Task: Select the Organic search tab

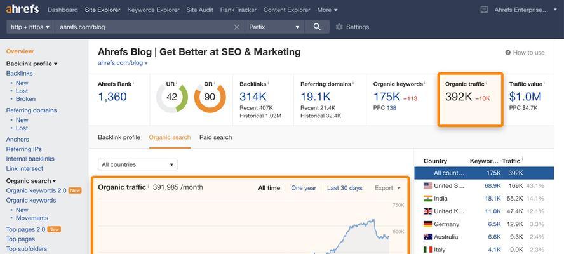Action: [170, 137]
